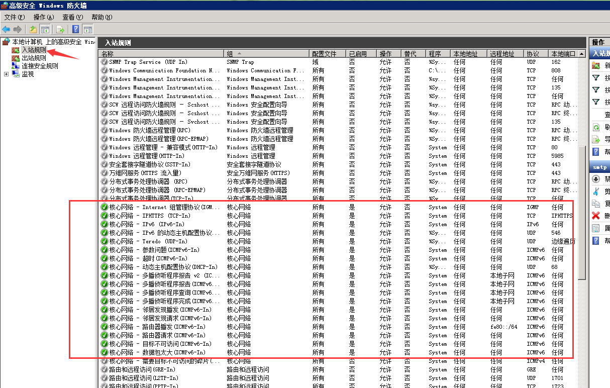Image resolution: width=610 pixels, height=388 pixels.
Task: Select 出站规则 in the left tree
Action: pyautogui.click(x=33, y=58)
